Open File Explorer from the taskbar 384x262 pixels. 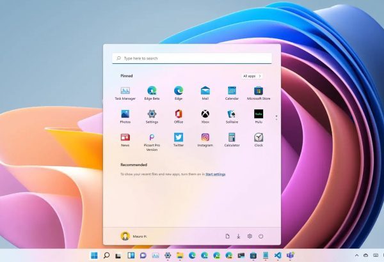(x=180, y=256)
